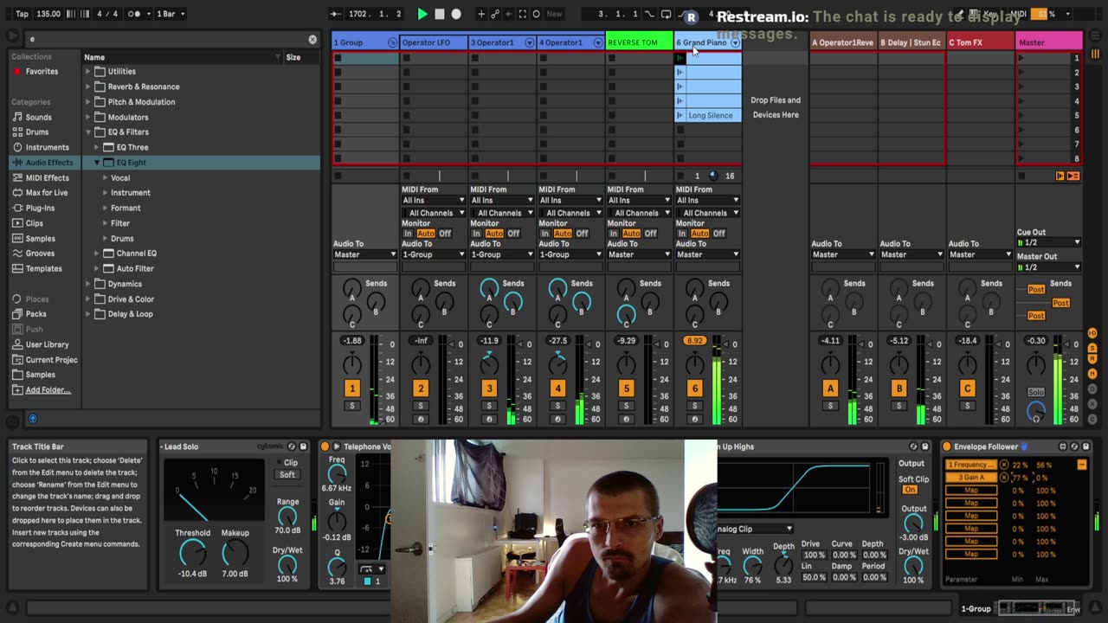The image size is (1108, 623).
Task: Arm the transport Record button
Action: pyautogui.click(x=456, y=14)
